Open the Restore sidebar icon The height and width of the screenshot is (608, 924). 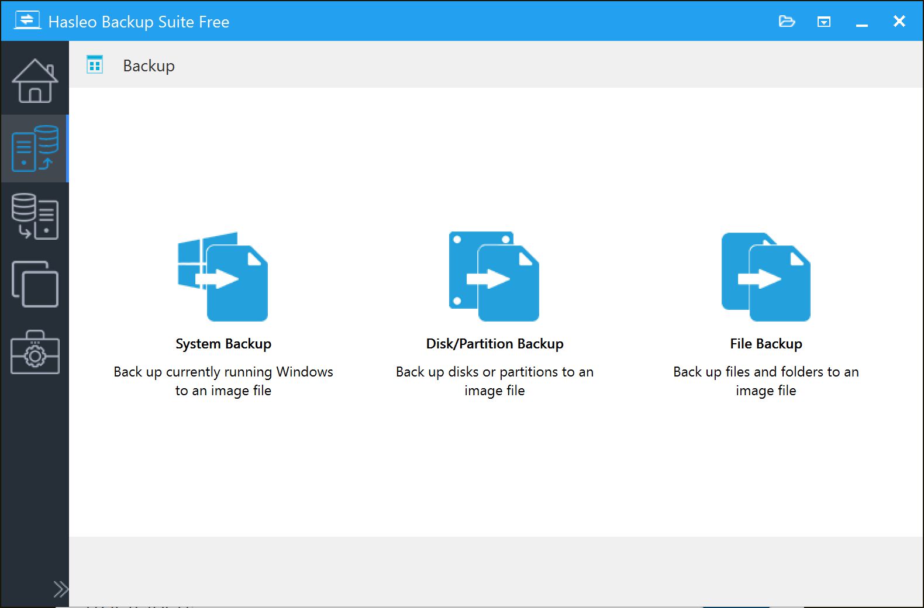coord(35,216)
